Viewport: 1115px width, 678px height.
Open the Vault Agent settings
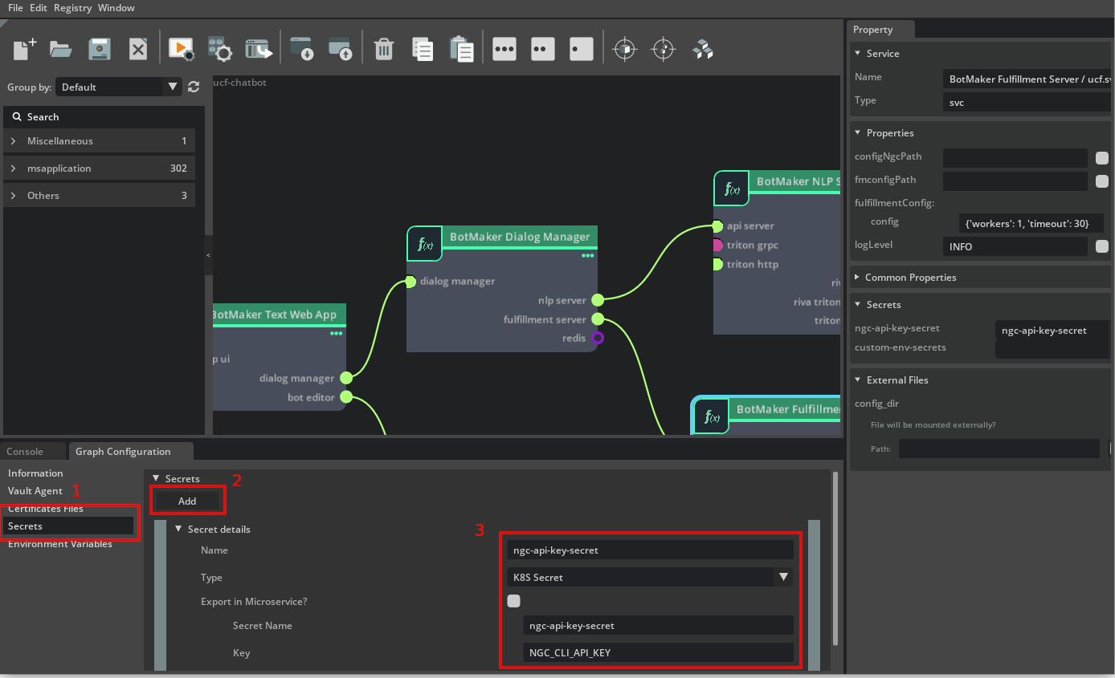pyautogui.click(x=35, y=491)
